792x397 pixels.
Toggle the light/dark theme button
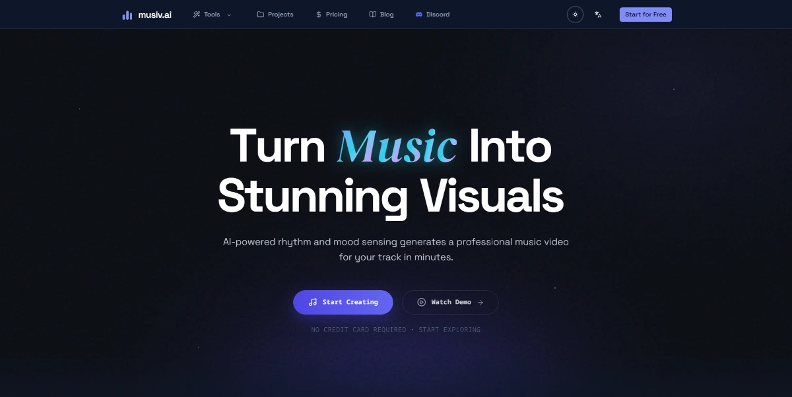575,15
